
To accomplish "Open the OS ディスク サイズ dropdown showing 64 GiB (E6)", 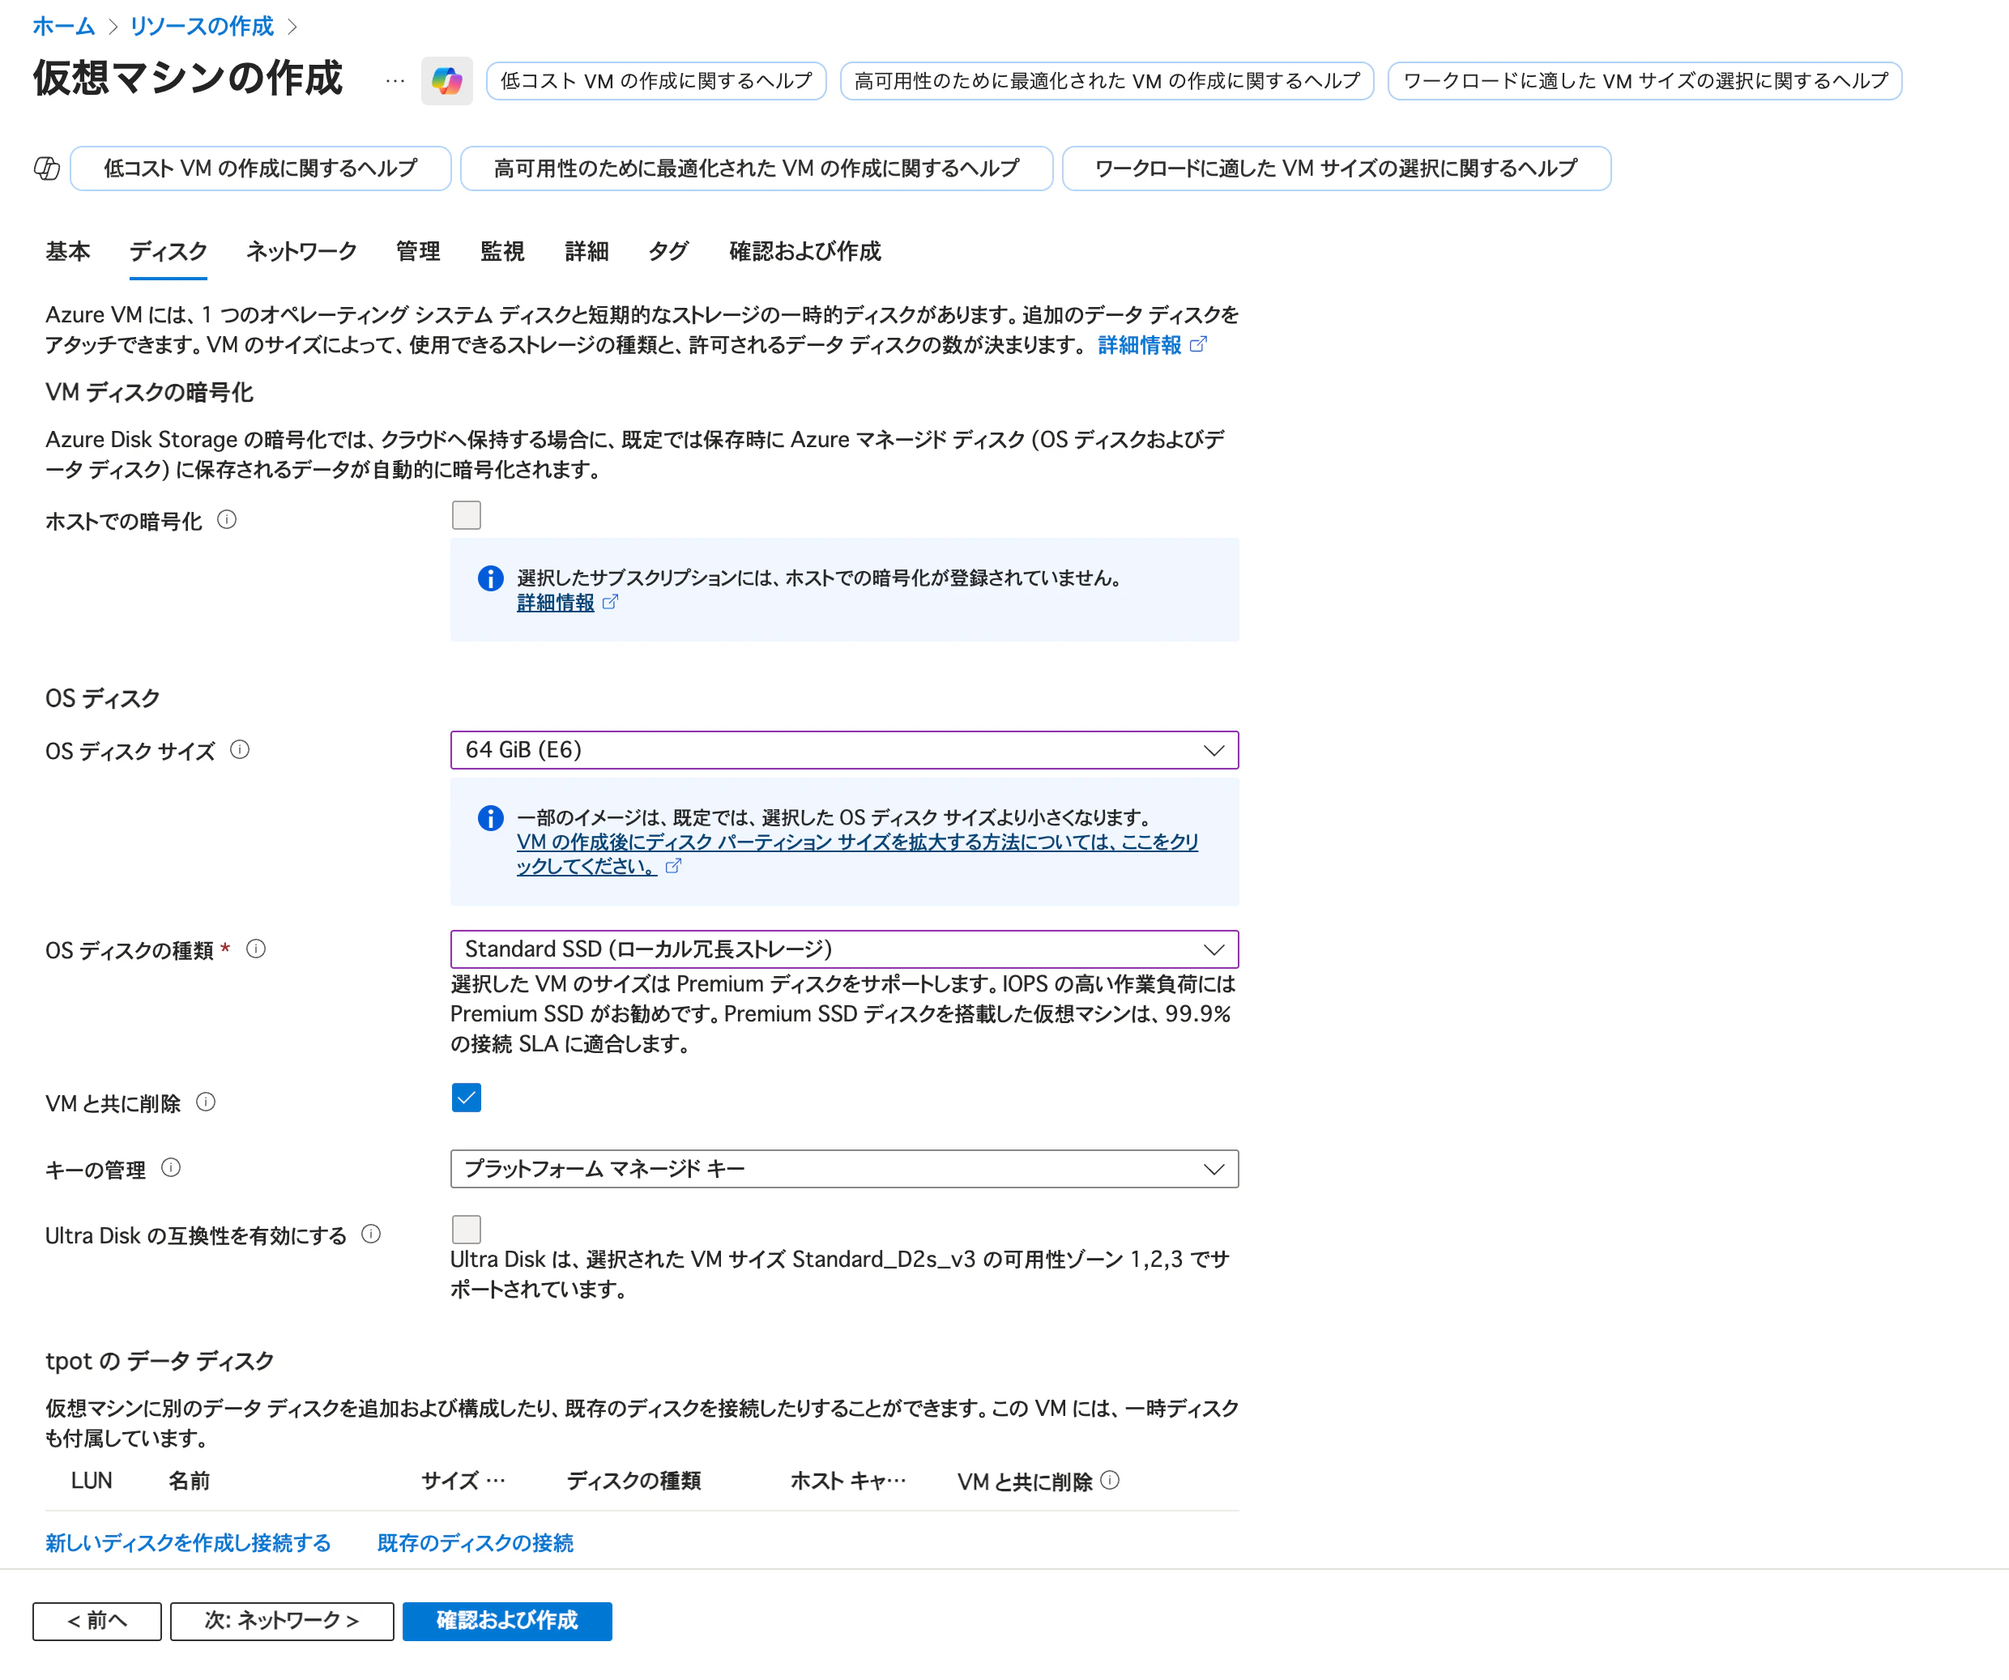I will pyautogui.click(x=845, y=750).
